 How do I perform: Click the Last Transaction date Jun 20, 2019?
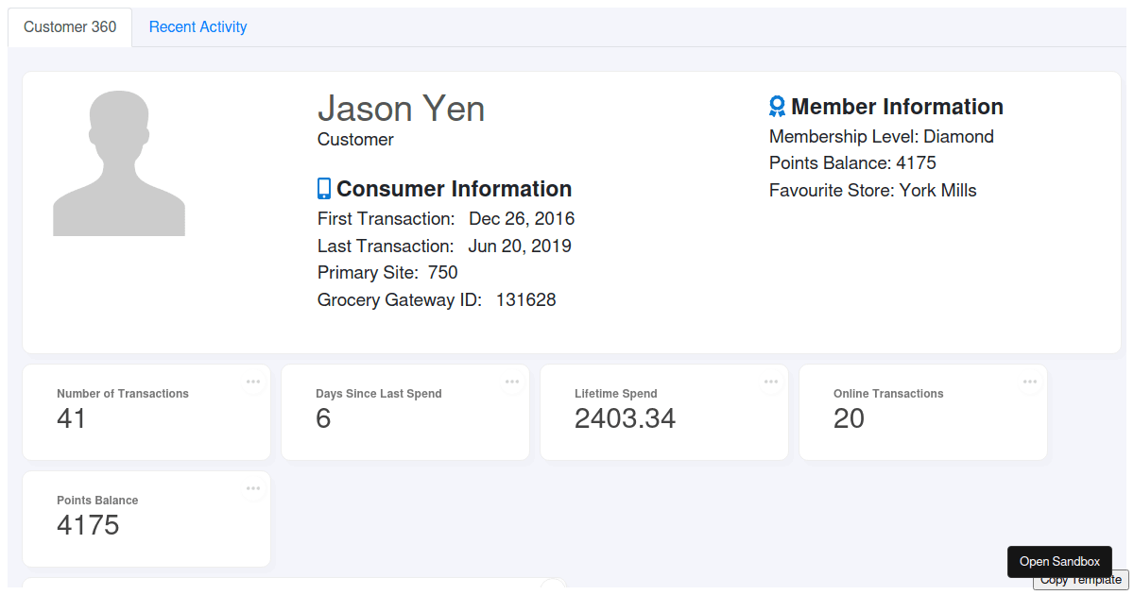(520, 246)
